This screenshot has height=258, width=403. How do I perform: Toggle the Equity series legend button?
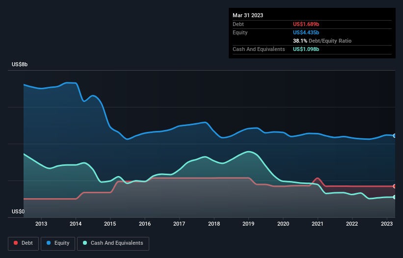pyautogui.click(x=58, y=243)
